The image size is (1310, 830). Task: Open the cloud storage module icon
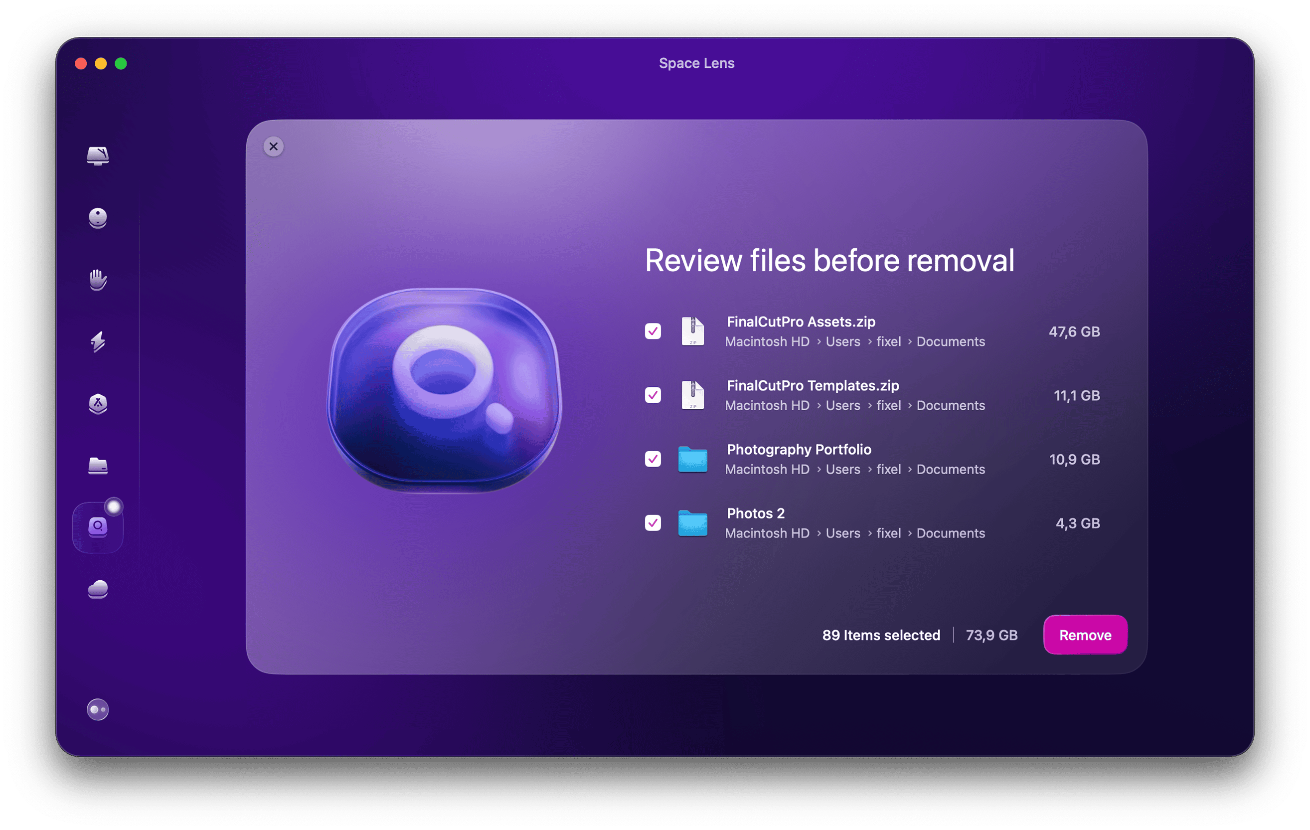(97, 589)
